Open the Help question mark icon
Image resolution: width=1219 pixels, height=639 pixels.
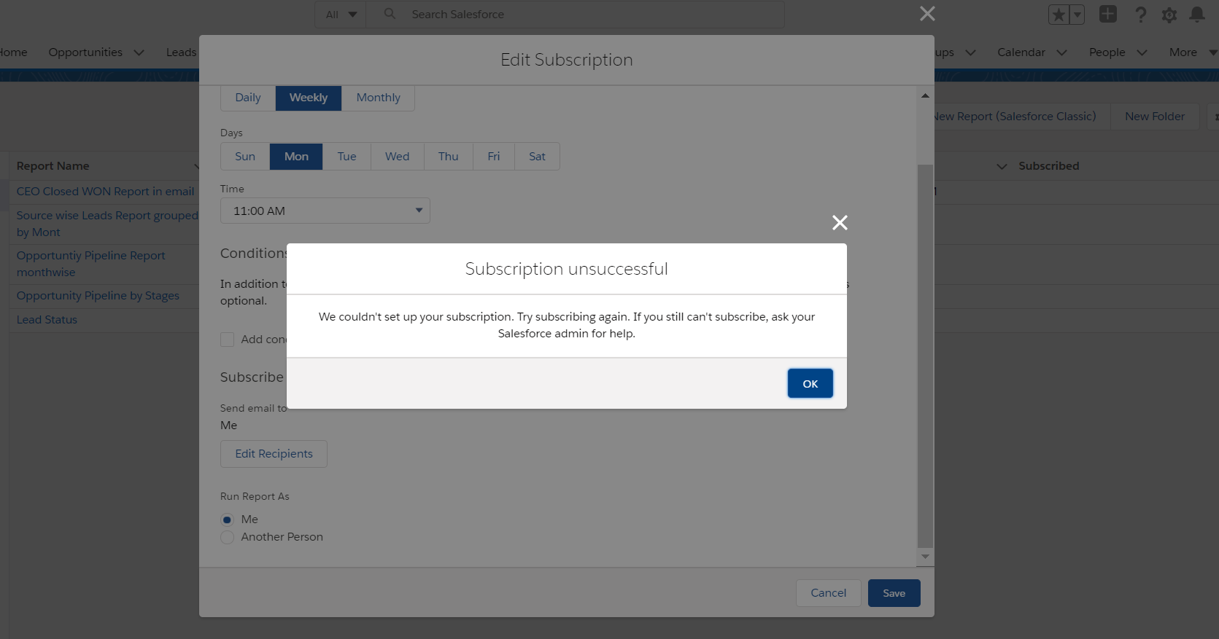[x=1141, y=15]
